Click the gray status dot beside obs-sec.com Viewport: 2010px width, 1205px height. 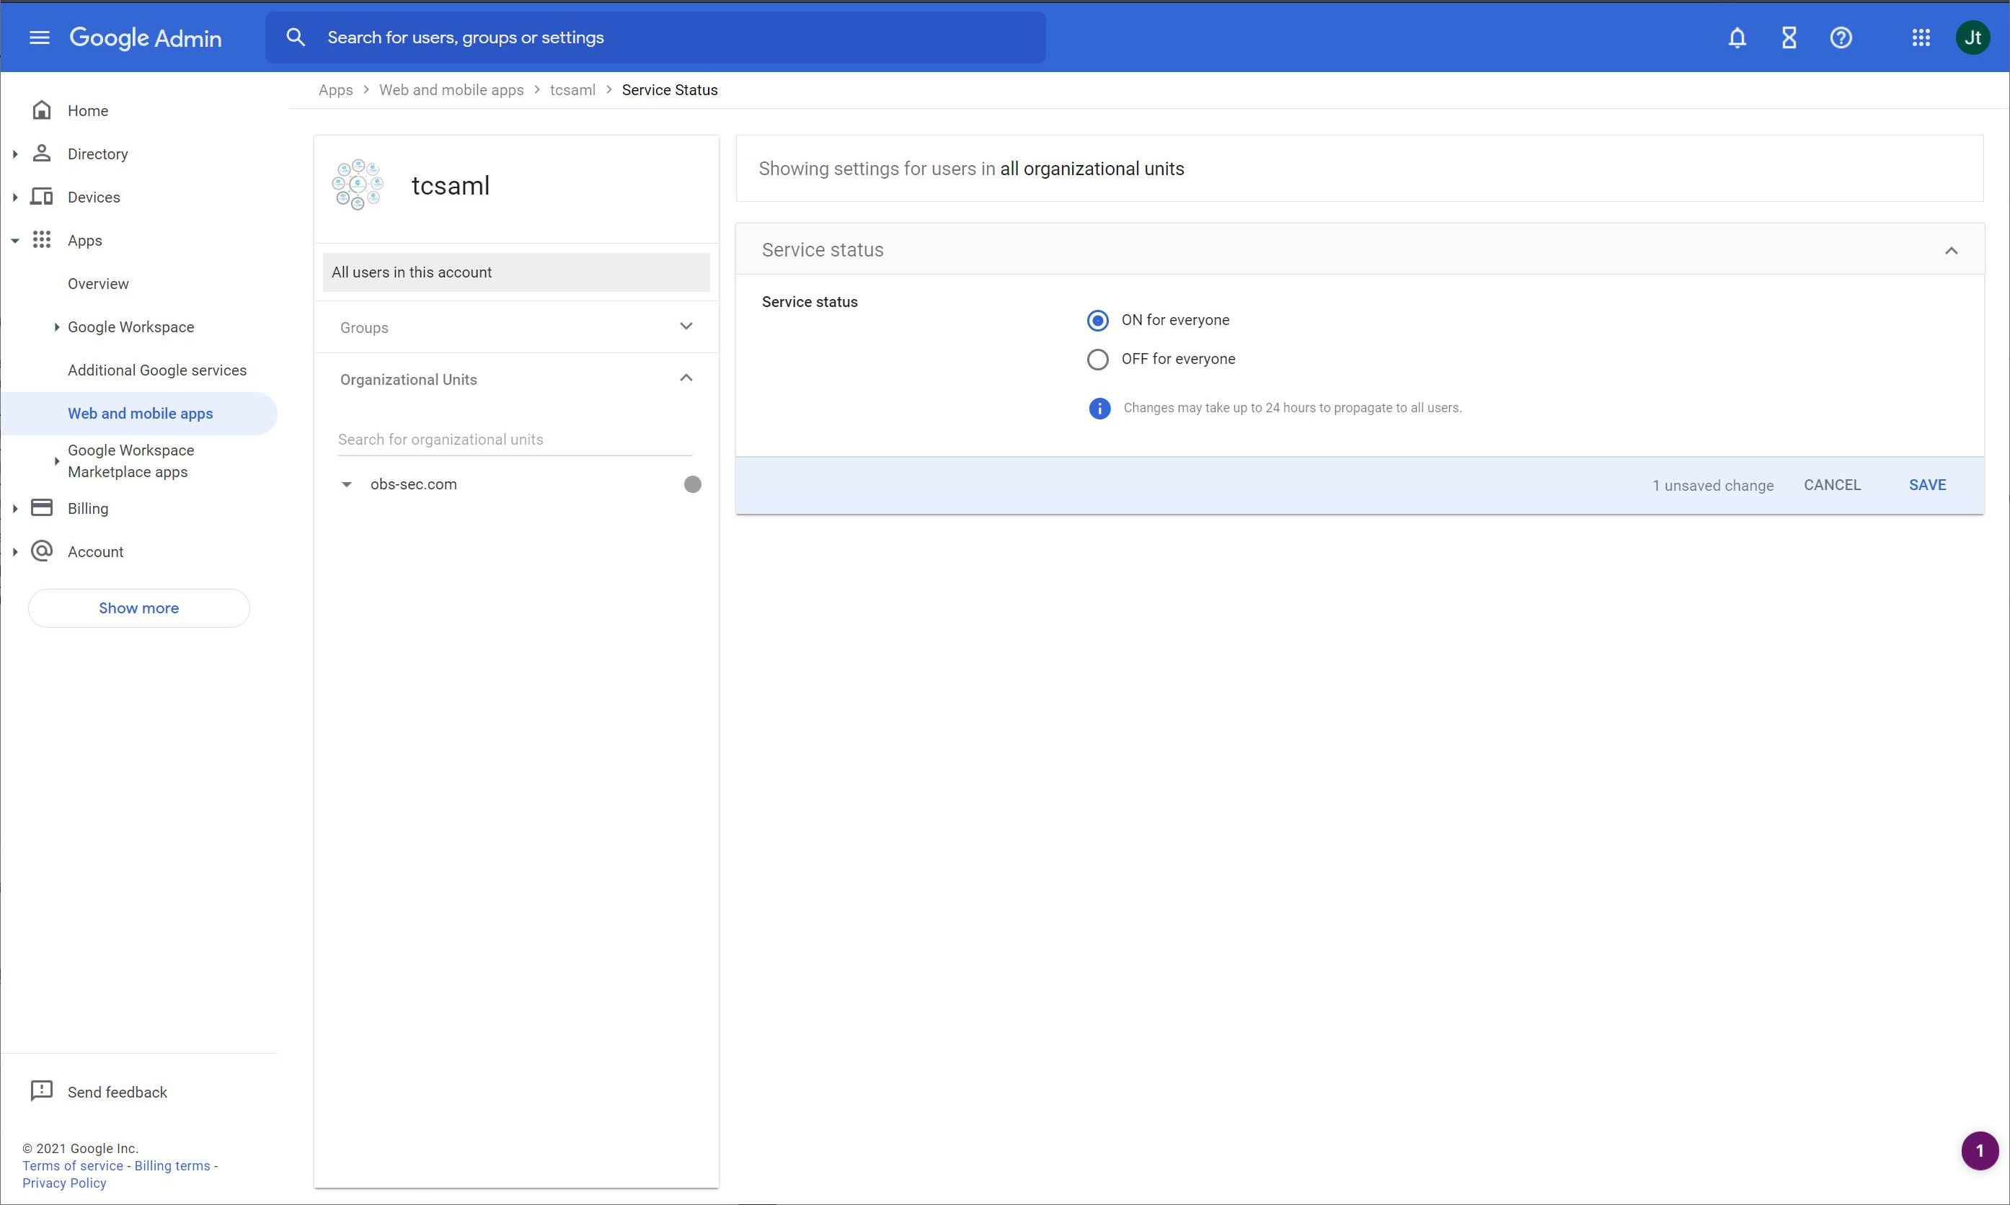pos(692,484)
